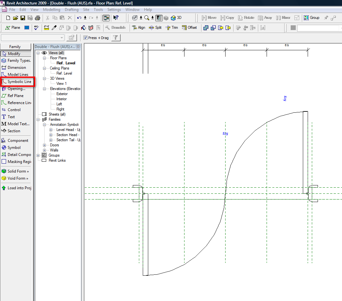Open the Drafting menu
This screenshot has width=342, height=301.
click(x=71, y=10)
